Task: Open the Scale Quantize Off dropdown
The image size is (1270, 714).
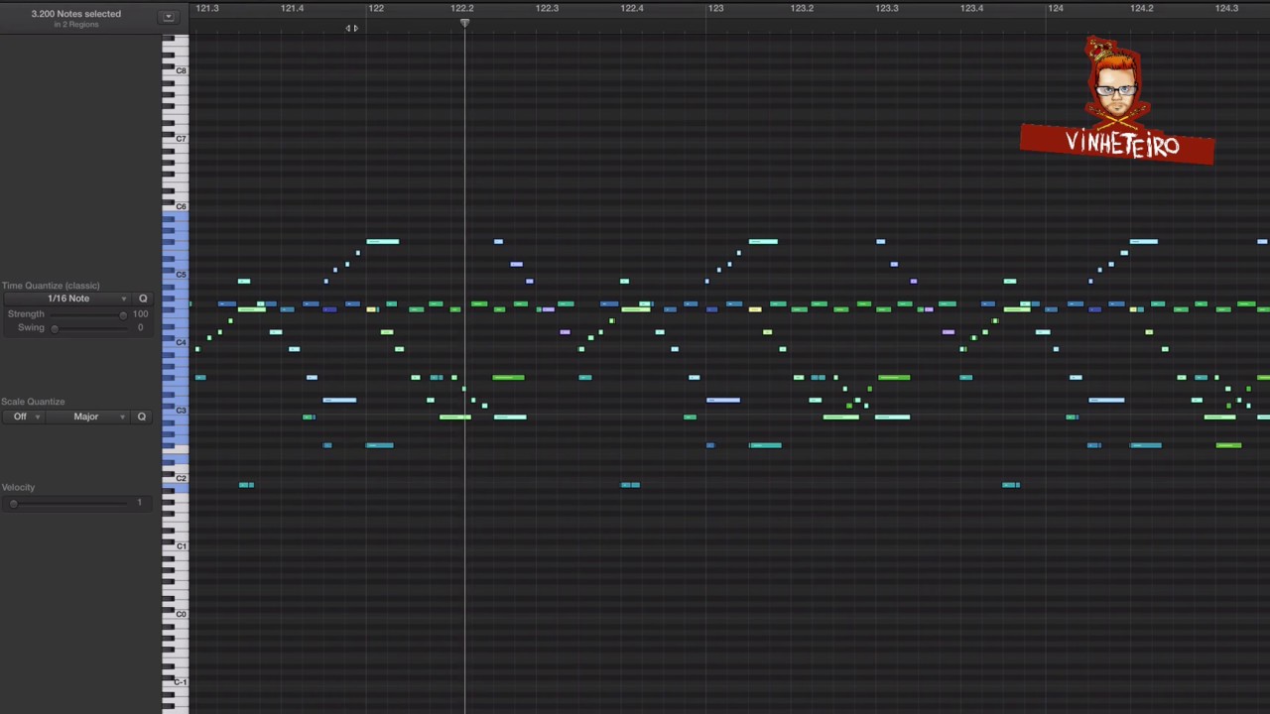Action: (24, 416)
